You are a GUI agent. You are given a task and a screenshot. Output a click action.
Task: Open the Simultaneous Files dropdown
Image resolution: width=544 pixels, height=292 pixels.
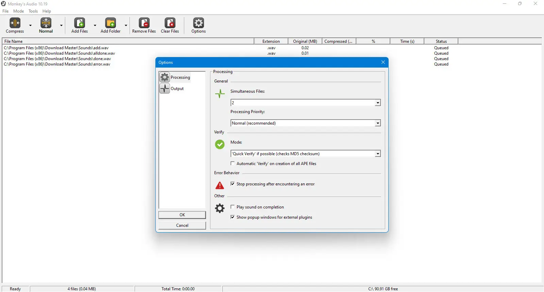[378, 103]
